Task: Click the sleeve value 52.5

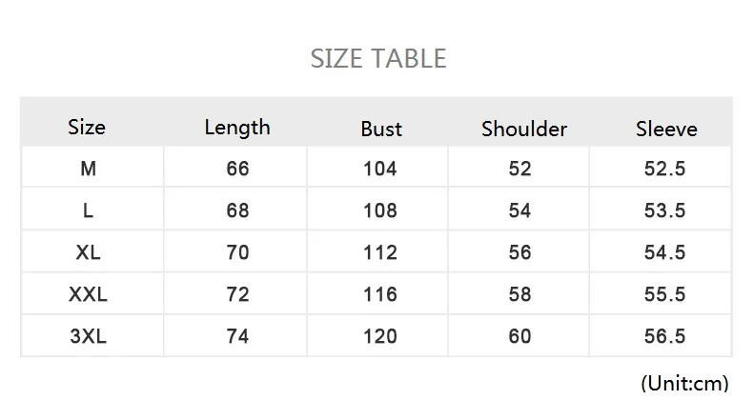Action: click(x=664, y=169)
